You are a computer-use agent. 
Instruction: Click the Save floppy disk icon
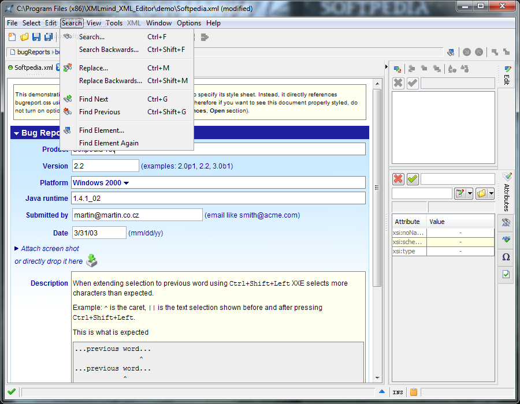tap(36, 37)
